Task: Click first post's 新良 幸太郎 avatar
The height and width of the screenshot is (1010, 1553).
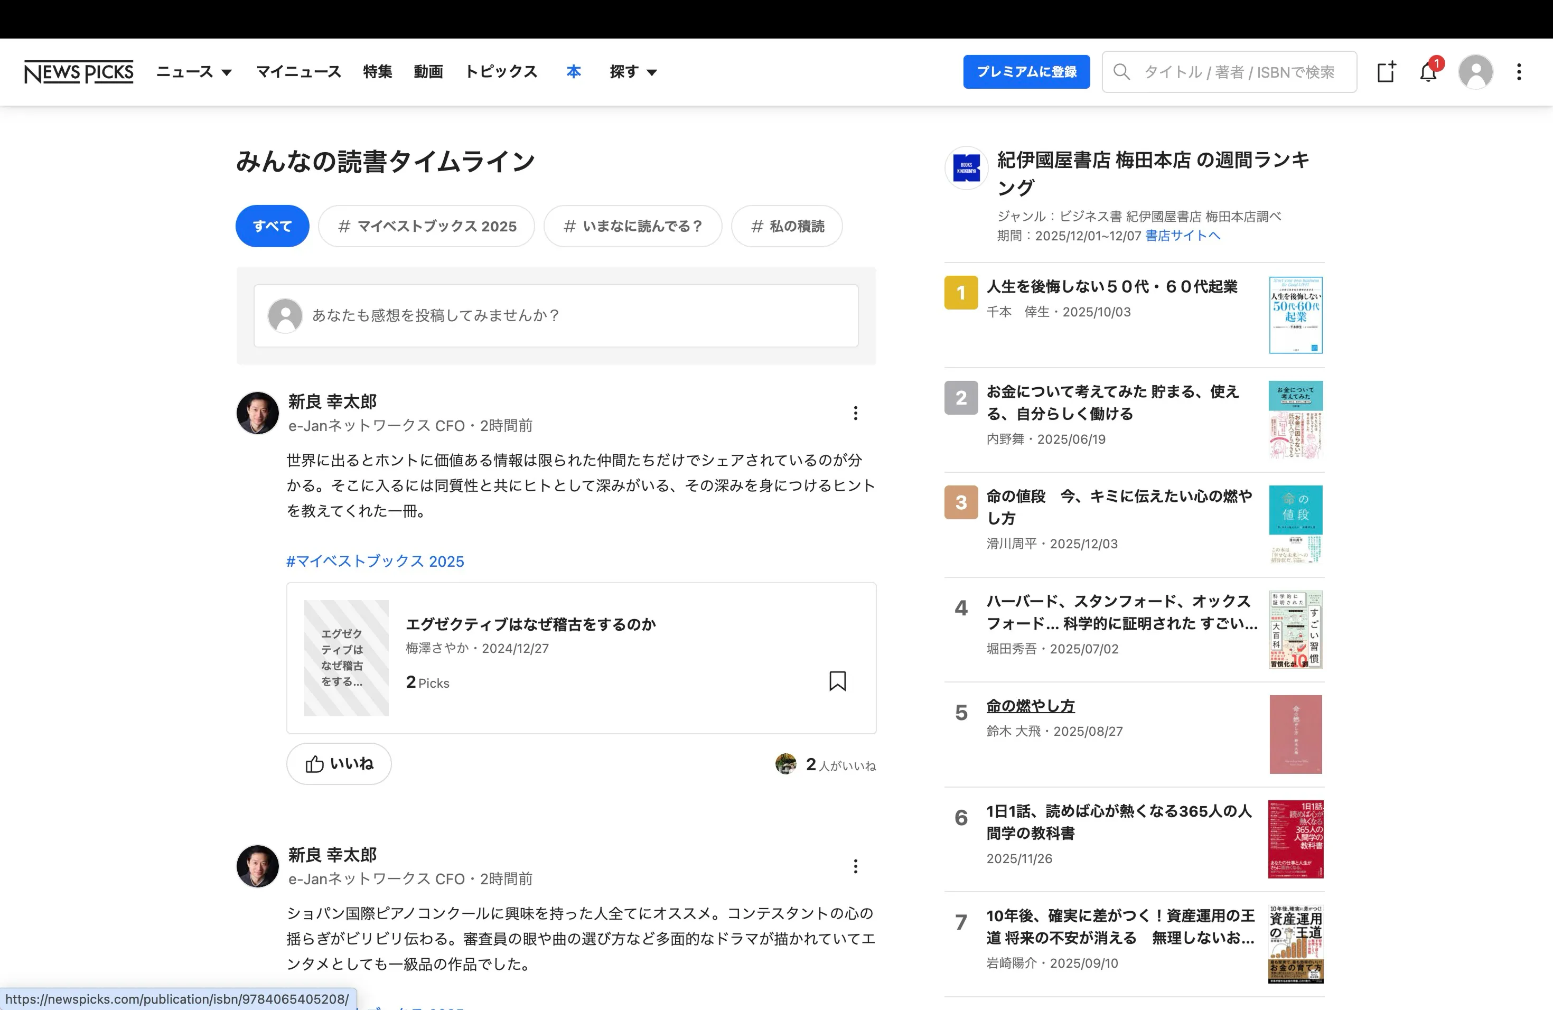Action: coord(257,413)
